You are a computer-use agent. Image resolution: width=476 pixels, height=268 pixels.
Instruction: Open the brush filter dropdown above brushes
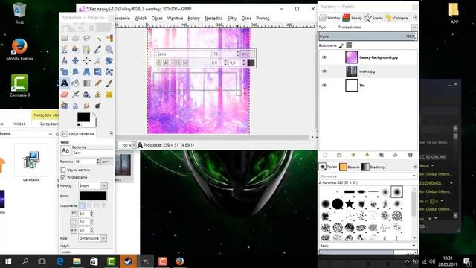367,176
